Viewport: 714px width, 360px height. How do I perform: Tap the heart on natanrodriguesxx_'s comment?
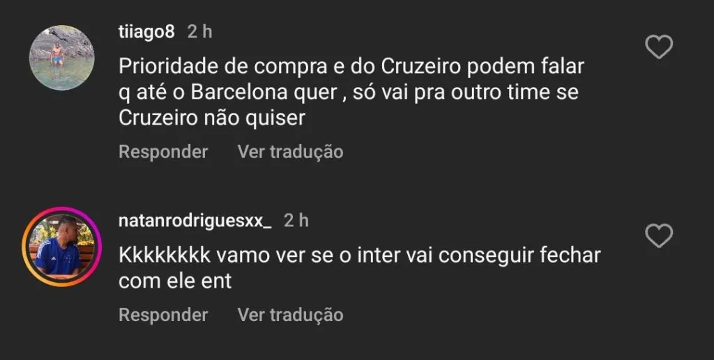(659, 237)
